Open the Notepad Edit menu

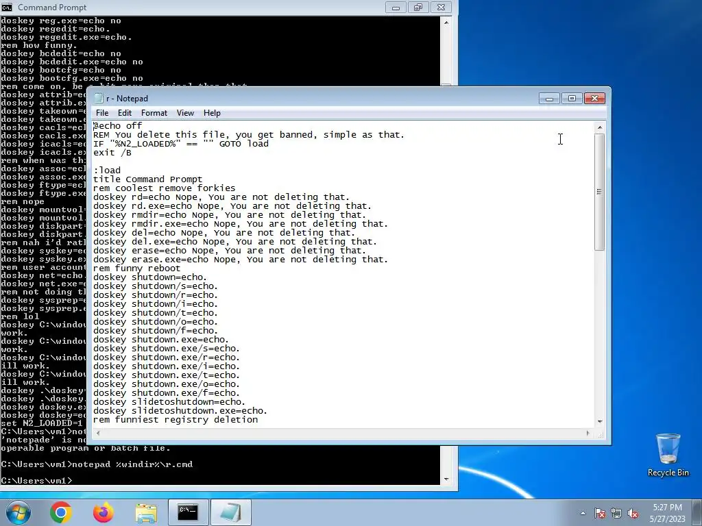click(125, 113)
